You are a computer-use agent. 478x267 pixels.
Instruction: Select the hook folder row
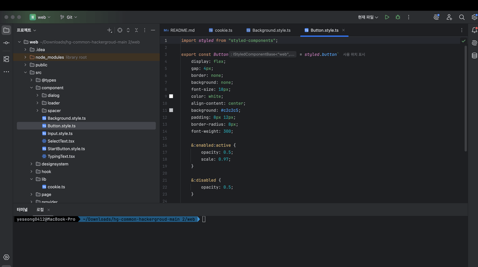tap(86, 172)
